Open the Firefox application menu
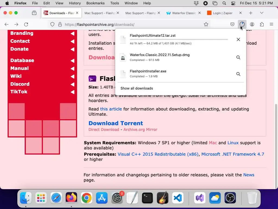This screenshot has height=209, width=278. [271, 24]
